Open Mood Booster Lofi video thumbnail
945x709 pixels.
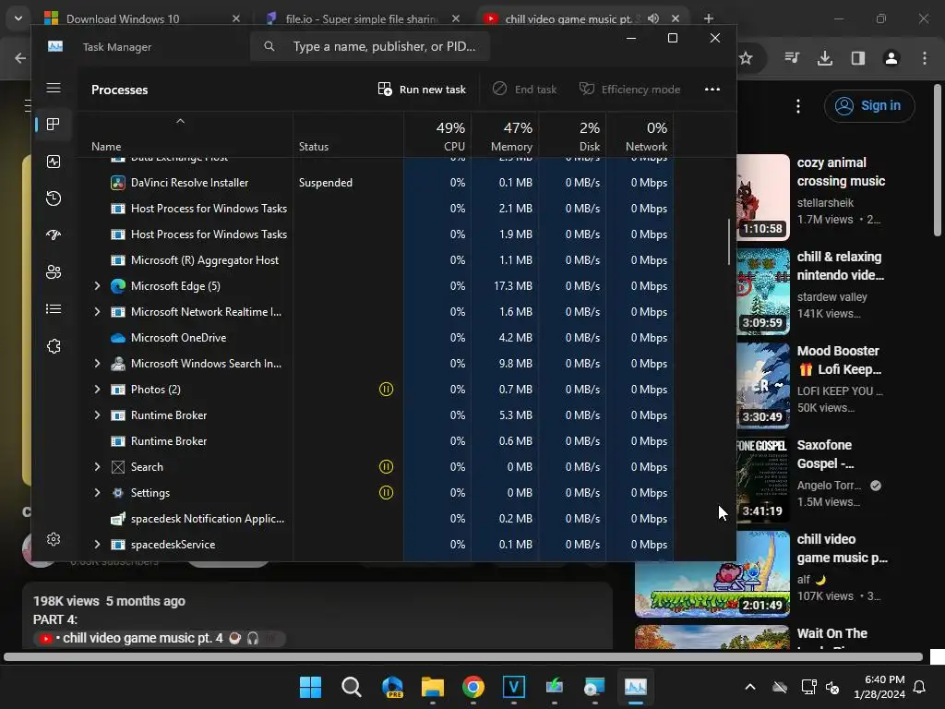pyautogui.click(x=763, y=385)
